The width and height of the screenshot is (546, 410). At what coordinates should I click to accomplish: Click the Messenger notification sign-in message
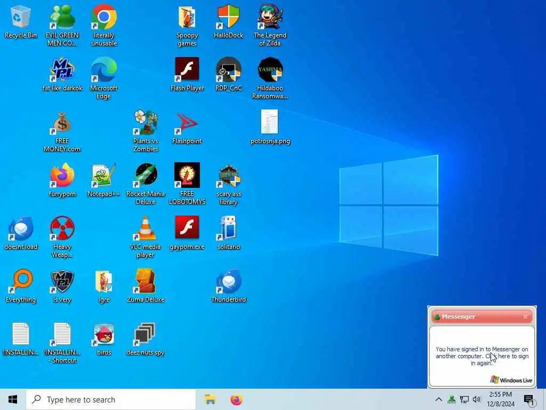point(482,356)
